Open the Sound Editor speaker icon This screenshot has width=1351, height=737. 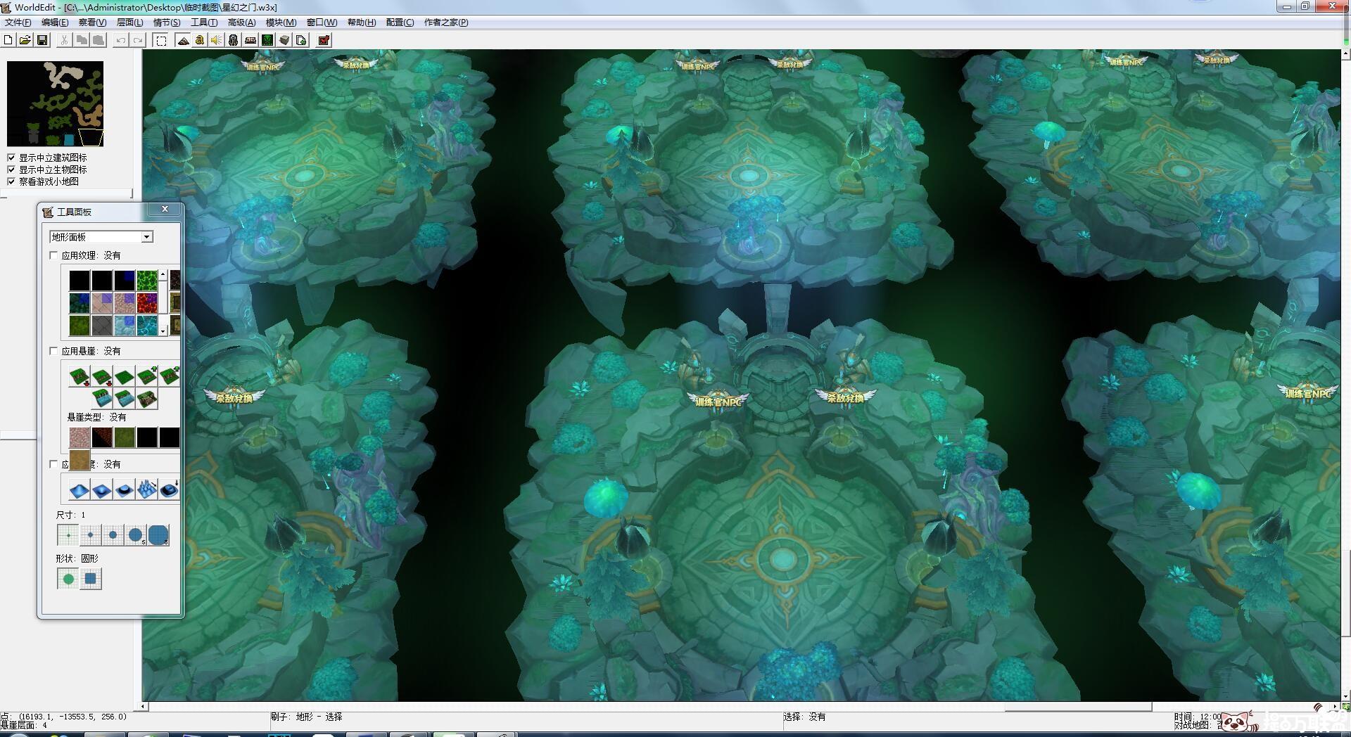pyautogui.click(x=217, y=40)
